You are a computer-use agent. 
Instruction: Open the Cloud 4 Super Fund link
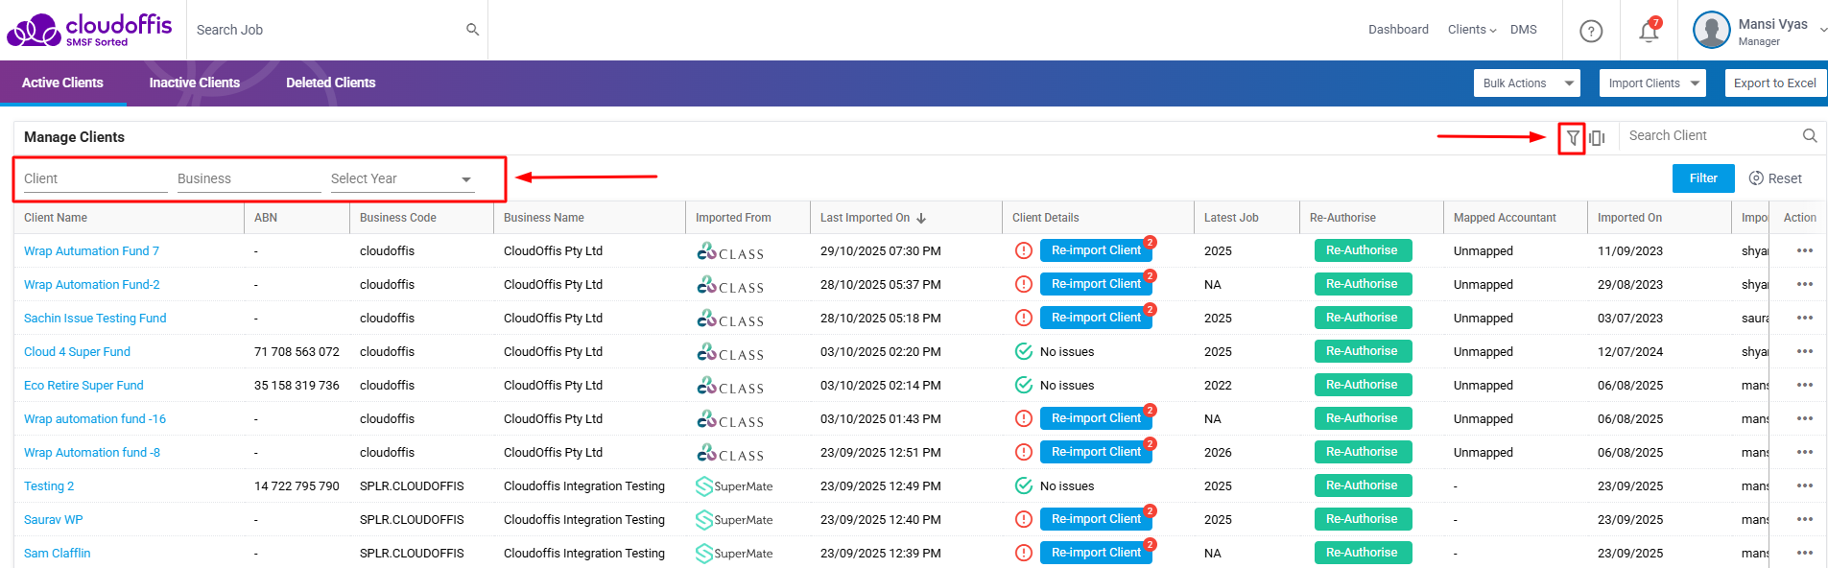77,352
